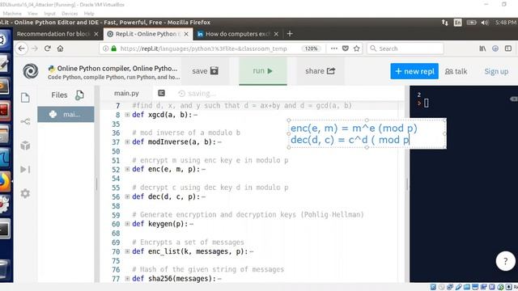Expand the folded modInverse function on line 37
The width and height of the screenshot is (518, 291).
point(127,142)
